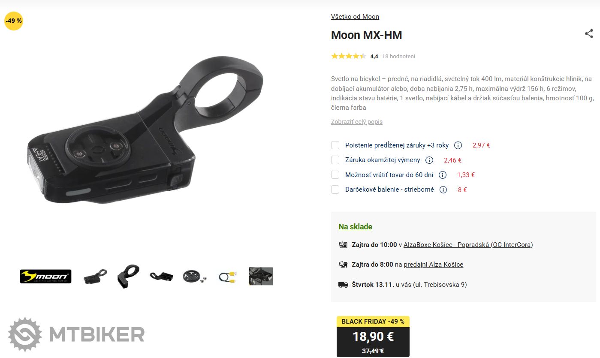This screenshot has width=600, height=358.
Task: Open info icon for Záruka okamžitej výmeny
Action: 429,160
